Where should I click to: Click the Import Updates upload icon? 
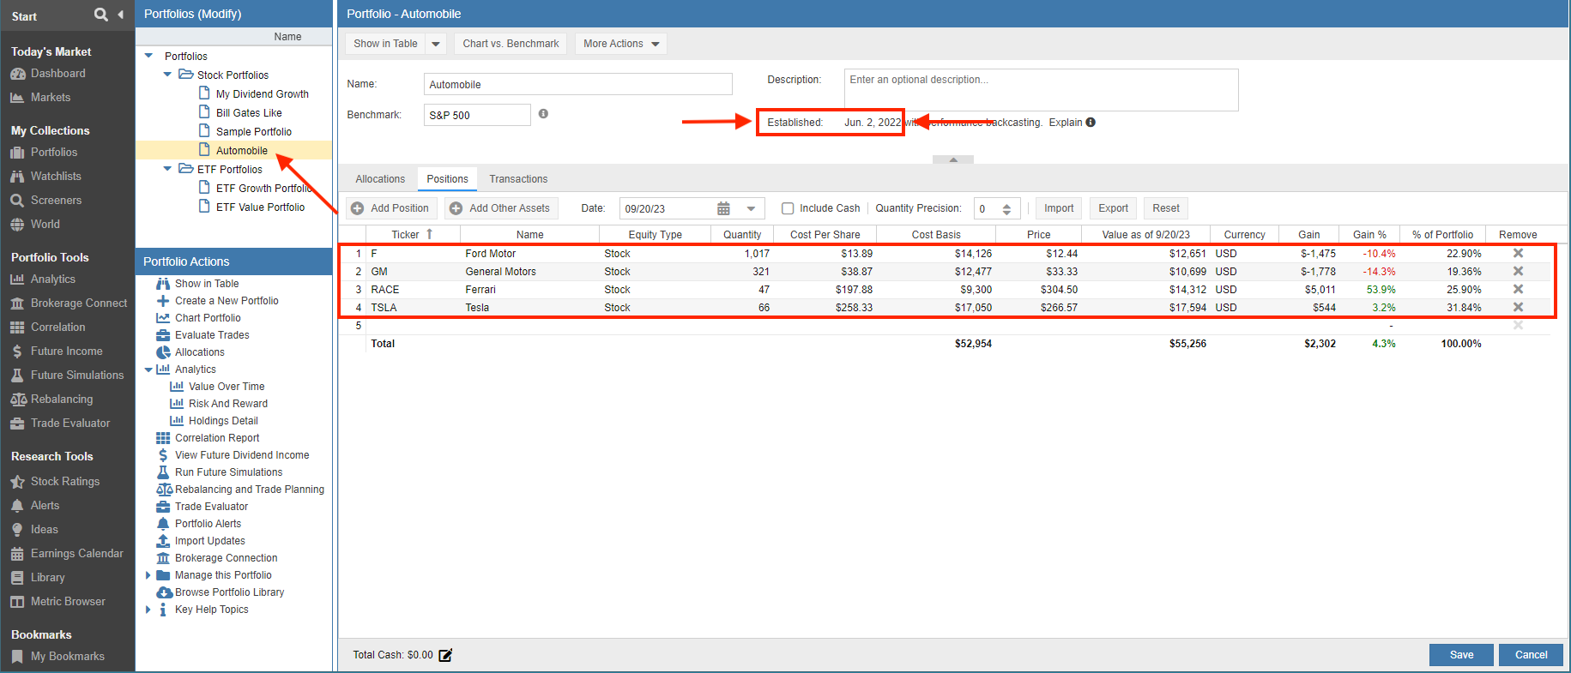163,541
